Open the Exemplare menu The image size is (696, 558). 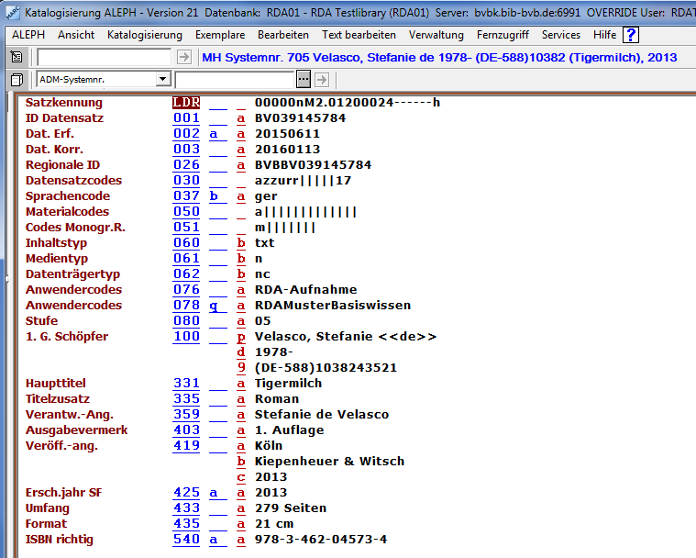point(219,35)
